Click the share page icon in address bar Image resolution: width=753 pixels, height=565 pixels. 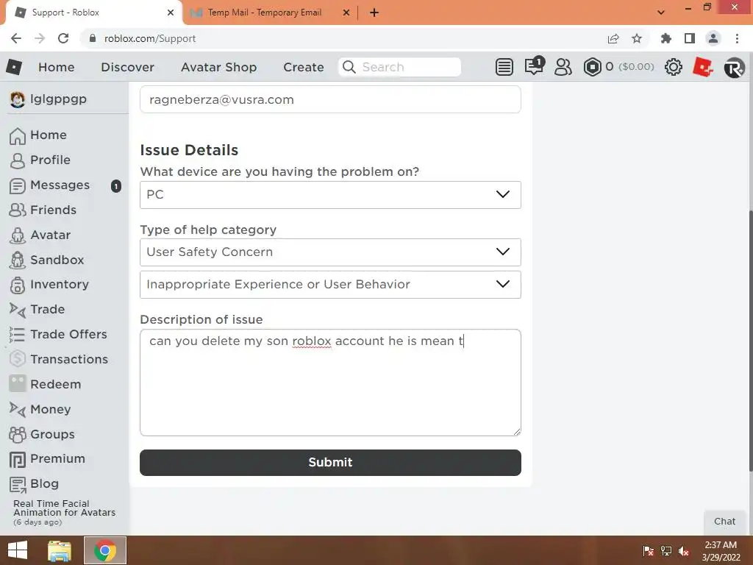(613, 38)
